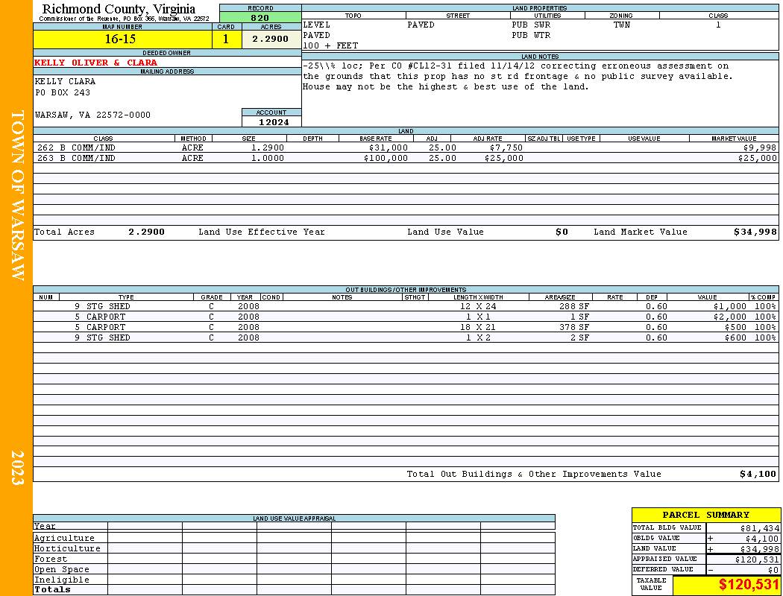Viewport: 783px width, 596px height.
Task: Click Land Use Value amount $0
Action: pos(562,232)
